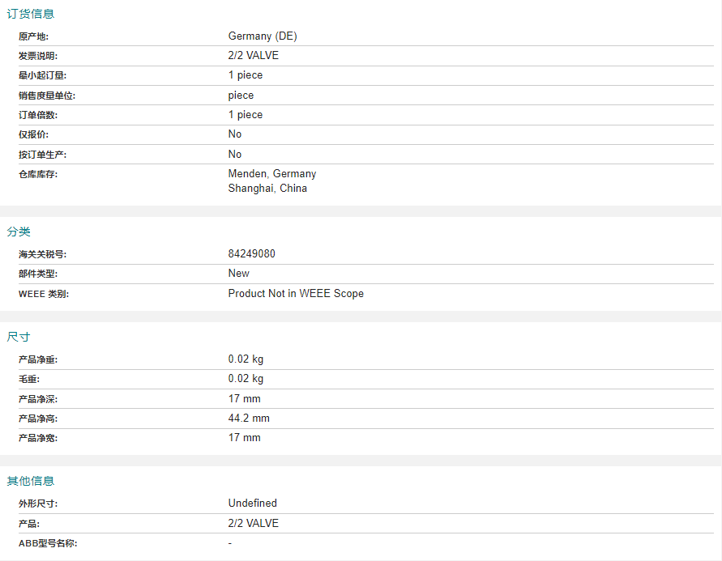The height and width of the screenshot is (561, 722).
Task: Click the 2/2 VALVE invoice description value
Action: (254, 56)
